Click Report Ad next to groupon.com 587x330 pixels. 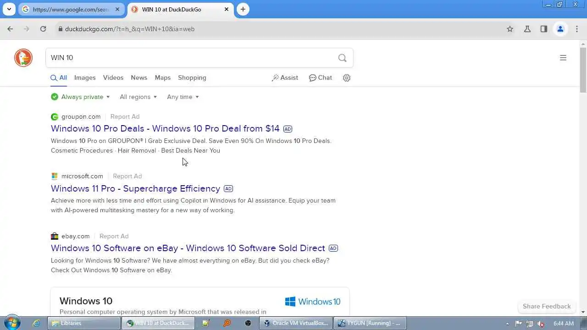click(125, 117)
